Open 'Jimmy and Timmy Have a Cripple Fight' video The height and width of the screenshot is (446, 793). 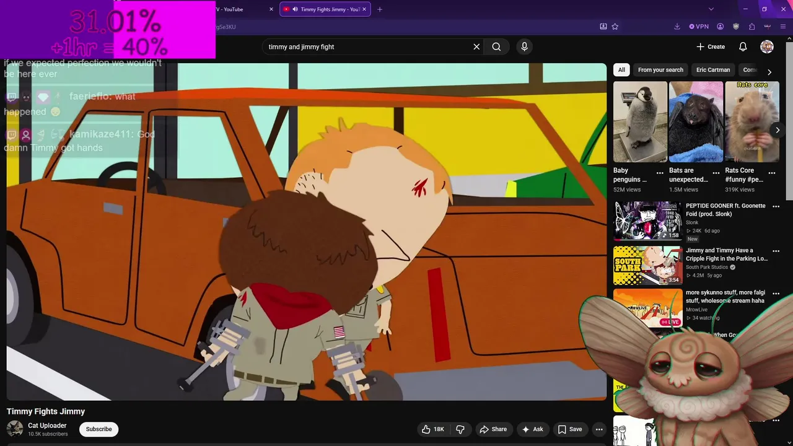pyautogui.click(x=727, y=255)
